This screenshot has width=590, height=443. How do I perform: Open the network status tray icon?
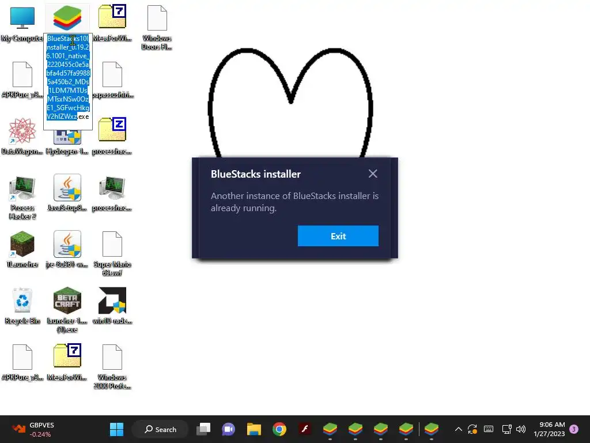(x=506, y=429)
